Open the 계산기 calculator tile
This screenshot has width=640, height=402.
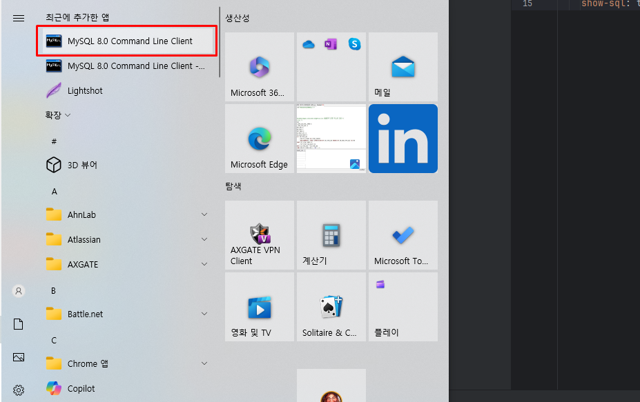[x=331, y=235]
